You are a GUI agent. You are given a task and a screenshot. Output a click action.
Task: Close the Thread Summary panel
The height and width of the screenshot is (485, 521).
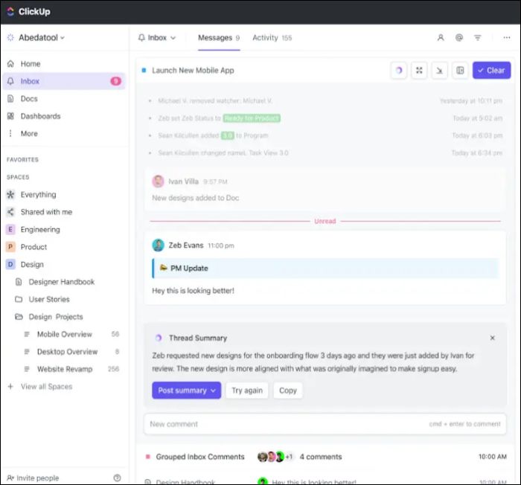click(x=492, y=338)
